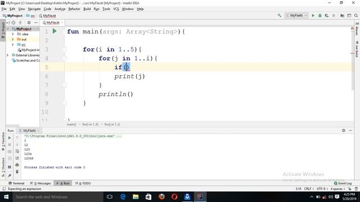Open the File menu
Screen dimensions: 360x202
coord(4,9)
